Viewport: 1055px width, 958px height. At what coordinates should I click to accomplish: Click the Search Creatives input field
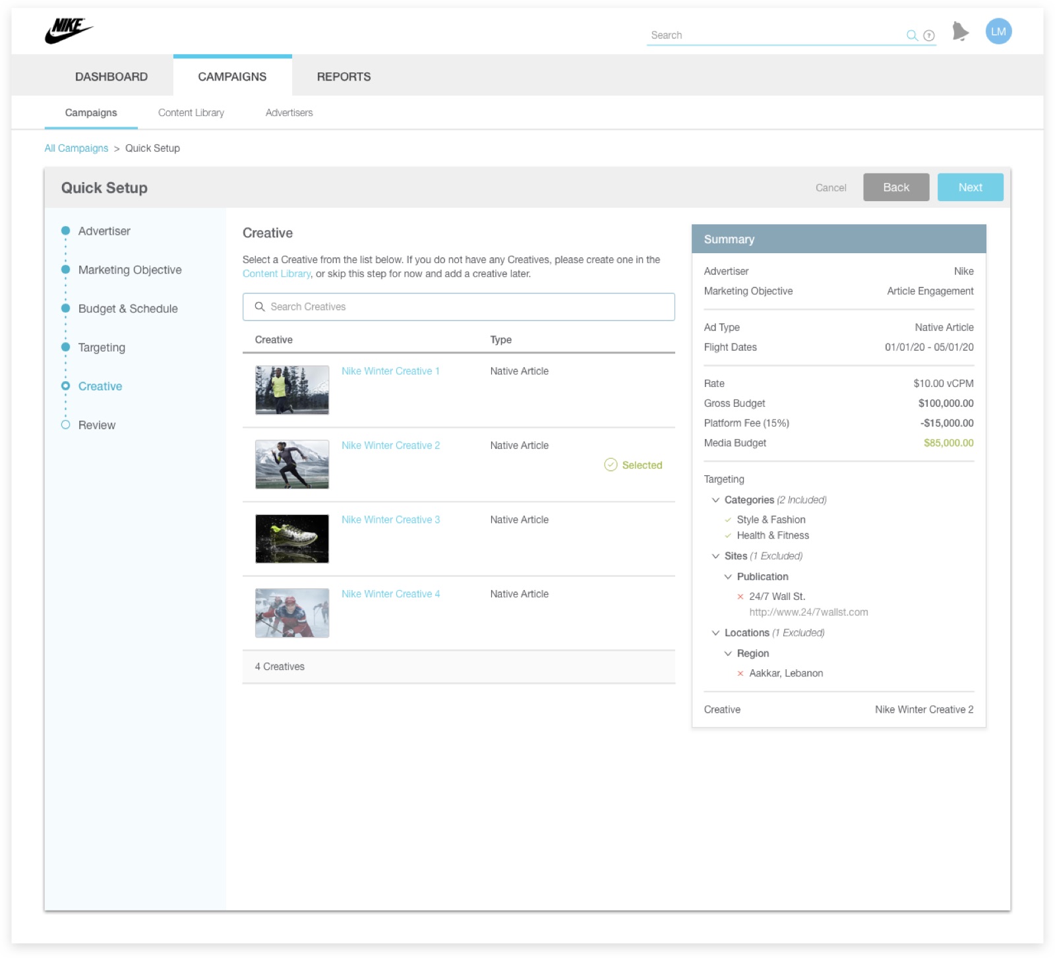[x=458, y=307]
